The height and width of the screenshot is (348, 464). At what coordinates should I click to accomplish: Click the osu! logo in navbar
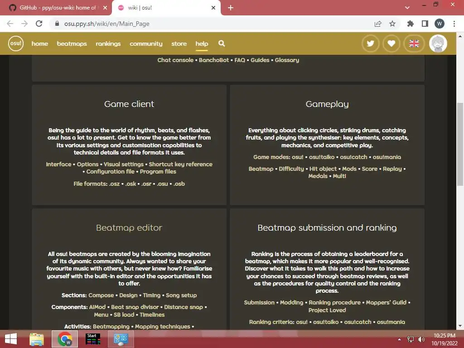[x=16, y=43]
